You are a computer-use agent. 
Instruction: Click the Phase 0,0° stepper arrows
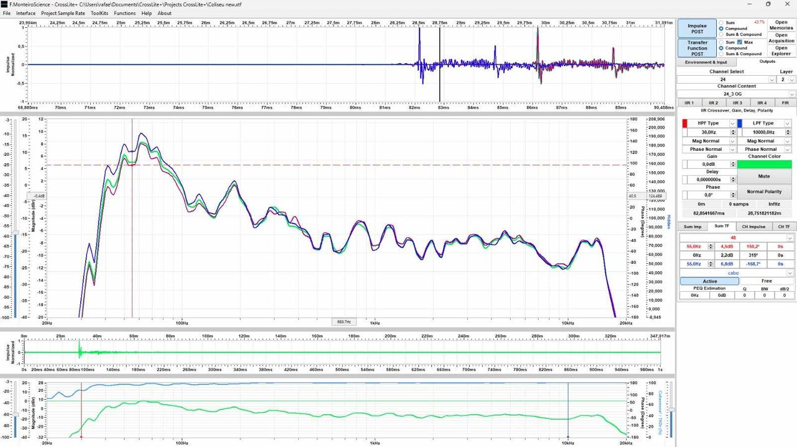tap(733, 195)
